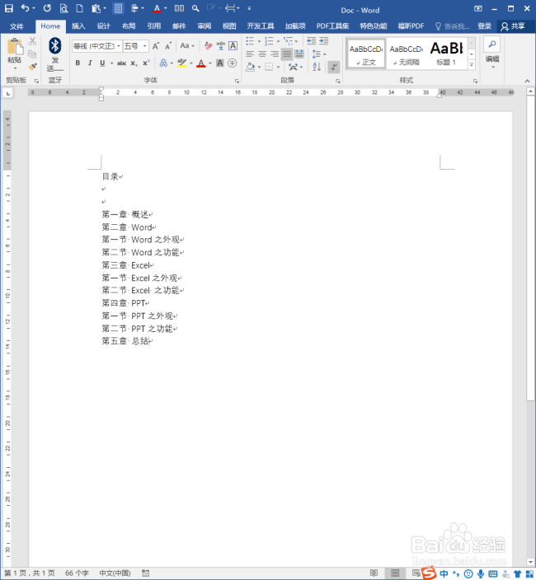Screen dimensions: 536x580
Task: Align the paragraph to the left
Action: click(250, 54)
